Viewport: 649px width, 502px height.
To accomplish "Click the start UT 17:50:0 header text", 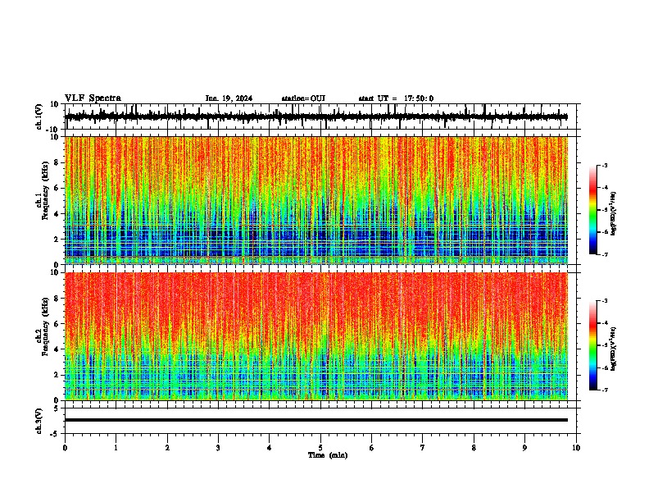I will click(x=396, y=98).
